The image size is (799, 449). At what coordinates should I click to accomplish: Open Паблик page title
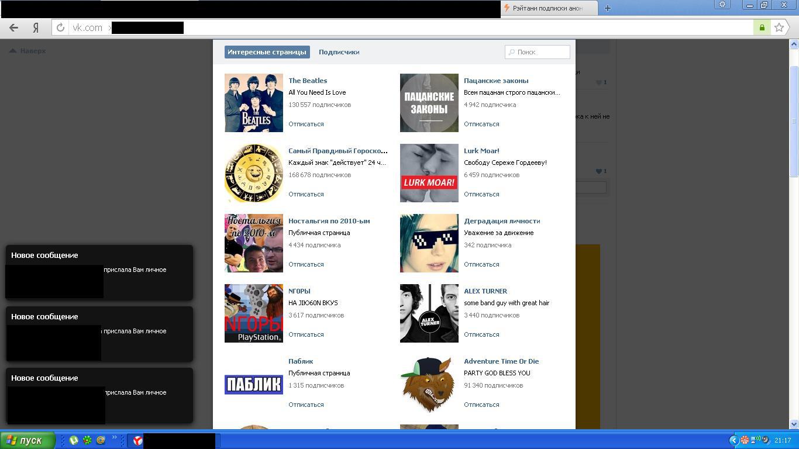tap(301, 361)
